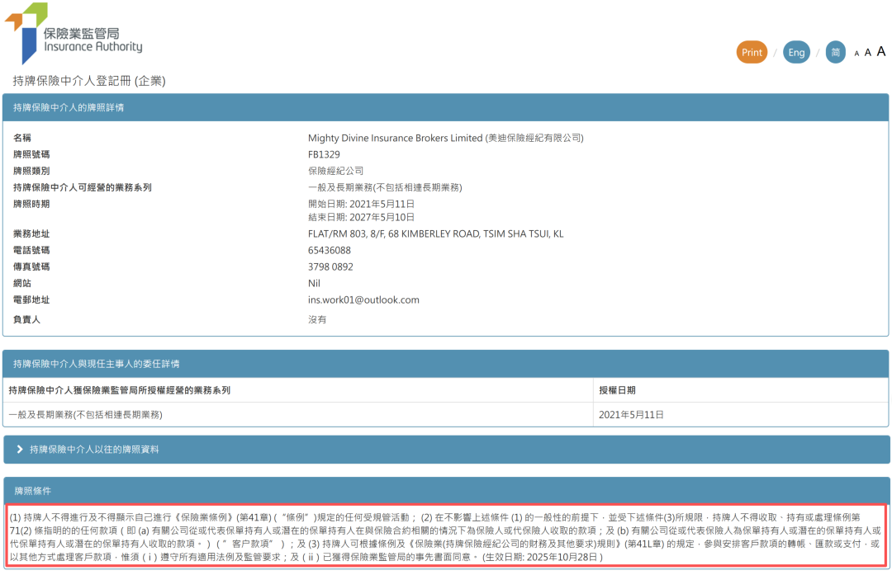
Task: Switch to Simplified Chinese (简)
Action: [x=835, y=52]
